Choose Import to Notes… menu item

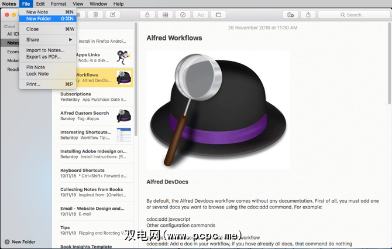(x=48, y=50)
